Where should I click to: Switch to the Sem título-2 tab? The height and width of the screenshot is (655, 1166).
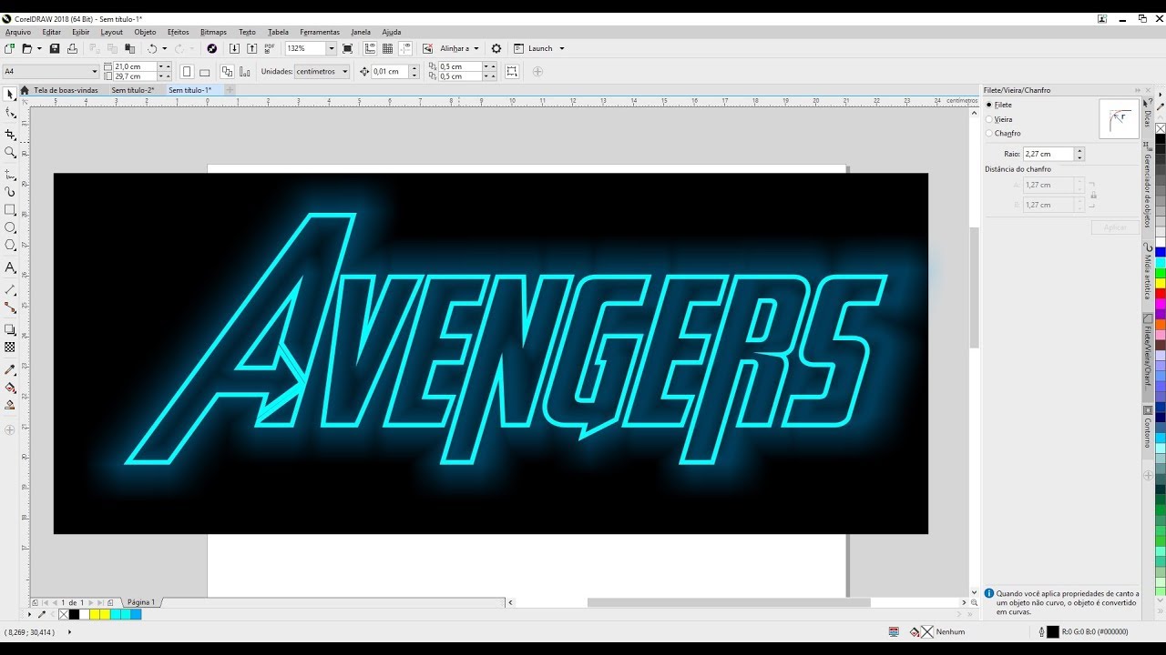click(132, 90)
